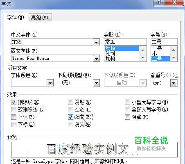Expand the 中文字体 dropdown arrow

(96, 42)
